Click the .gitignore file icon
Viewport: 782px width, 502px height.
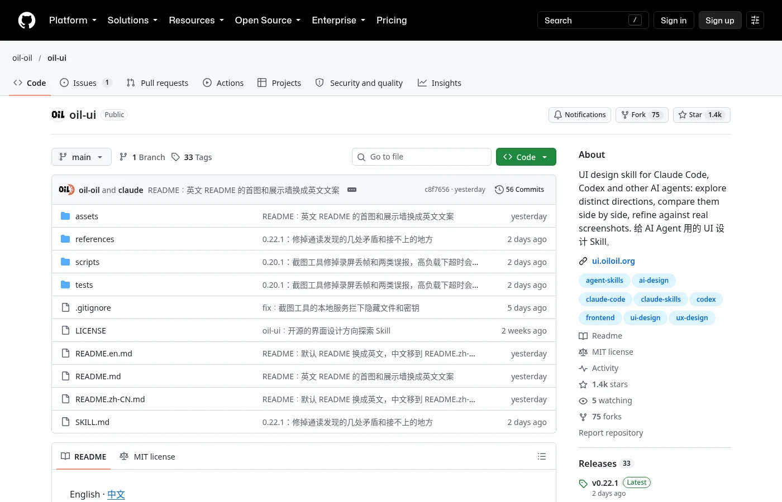pyautogui.click(x=65, y=307)
